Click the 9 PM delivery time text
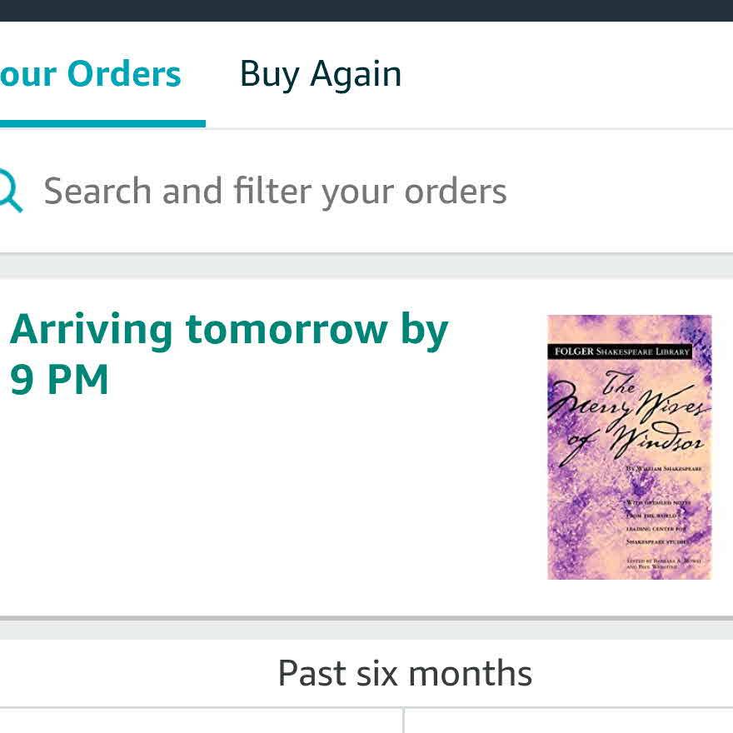 [x=60, y=380]
